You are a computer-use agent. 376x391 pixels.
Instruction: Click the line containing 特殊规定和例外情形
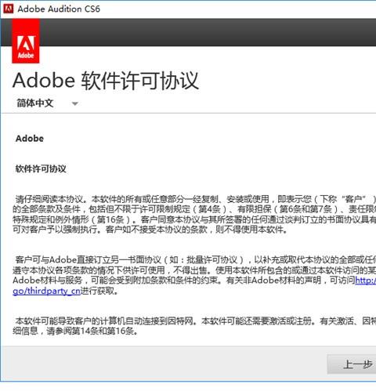click(x=194, y=219)
